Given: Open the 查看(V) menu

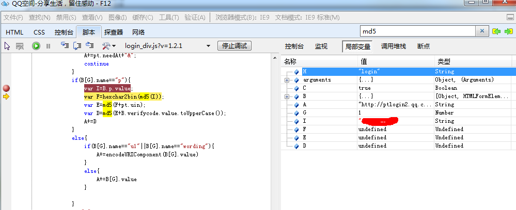Looking at the screenshot, I should point(92,18).
